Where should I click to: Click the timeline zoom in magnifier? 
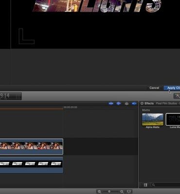(x=122, y=192)
